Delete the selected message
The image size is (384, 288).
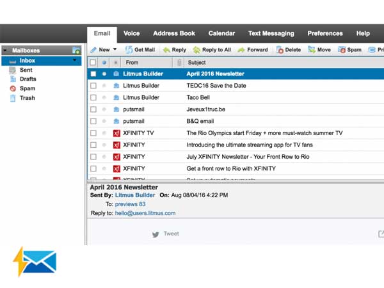pyautogui.click(x=279, y=49)
